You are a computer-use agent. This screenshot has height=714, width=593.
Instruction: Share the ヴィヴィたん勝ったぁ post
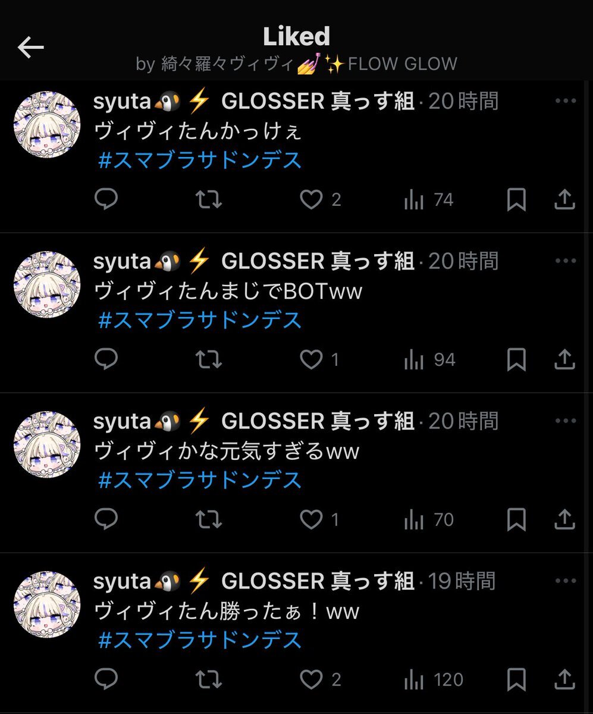point(564,679)
